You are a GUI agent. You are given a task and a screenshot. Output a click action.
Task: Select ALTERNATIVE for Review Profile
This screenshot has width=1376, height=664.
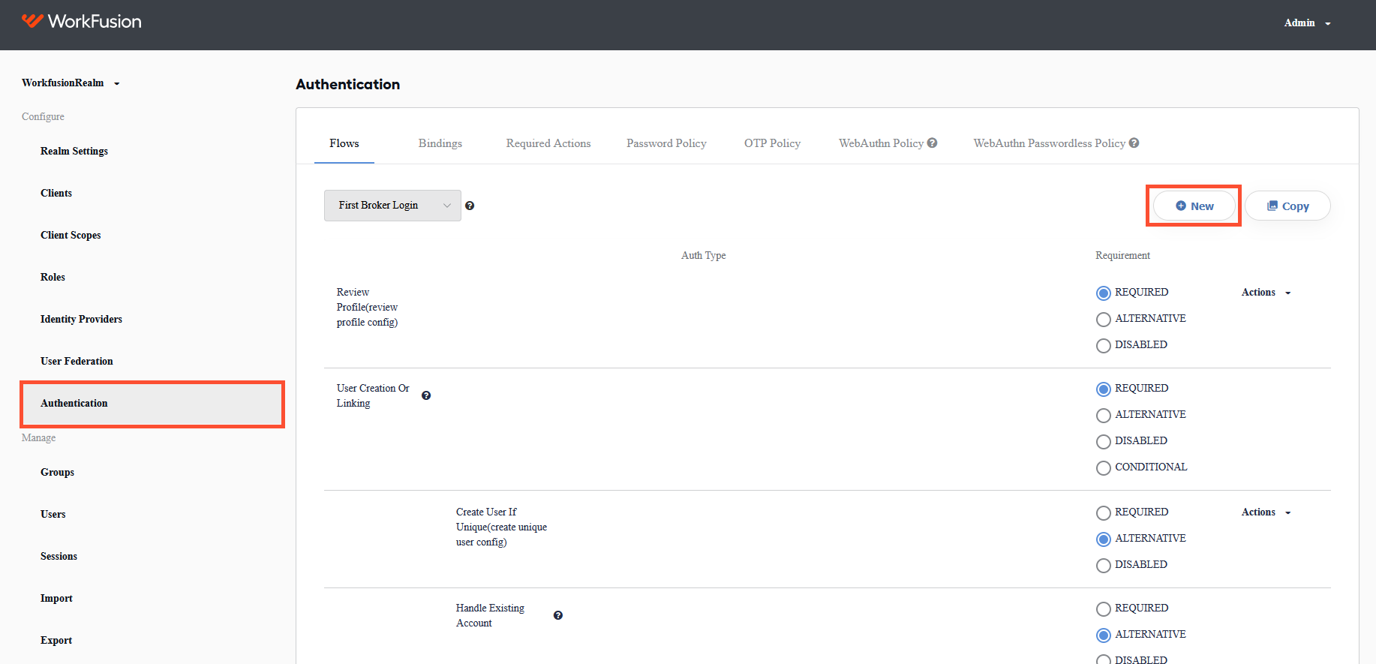coord(1103,319)
